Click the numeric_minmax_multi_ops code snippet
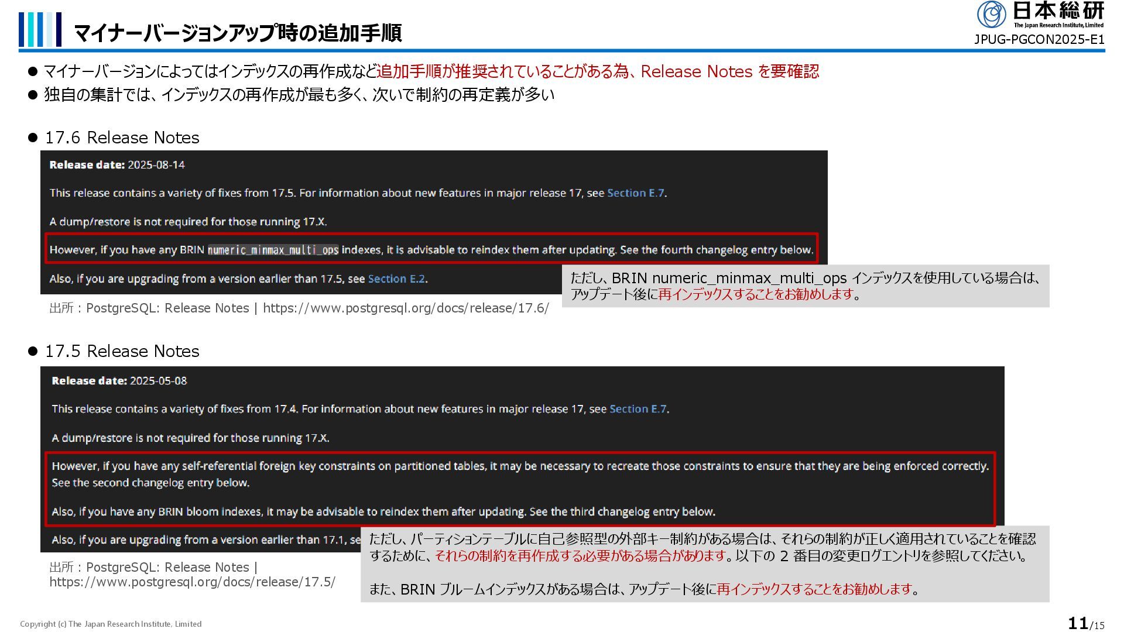This screenshot has height=632, width=1124. (x=273, y=250)
